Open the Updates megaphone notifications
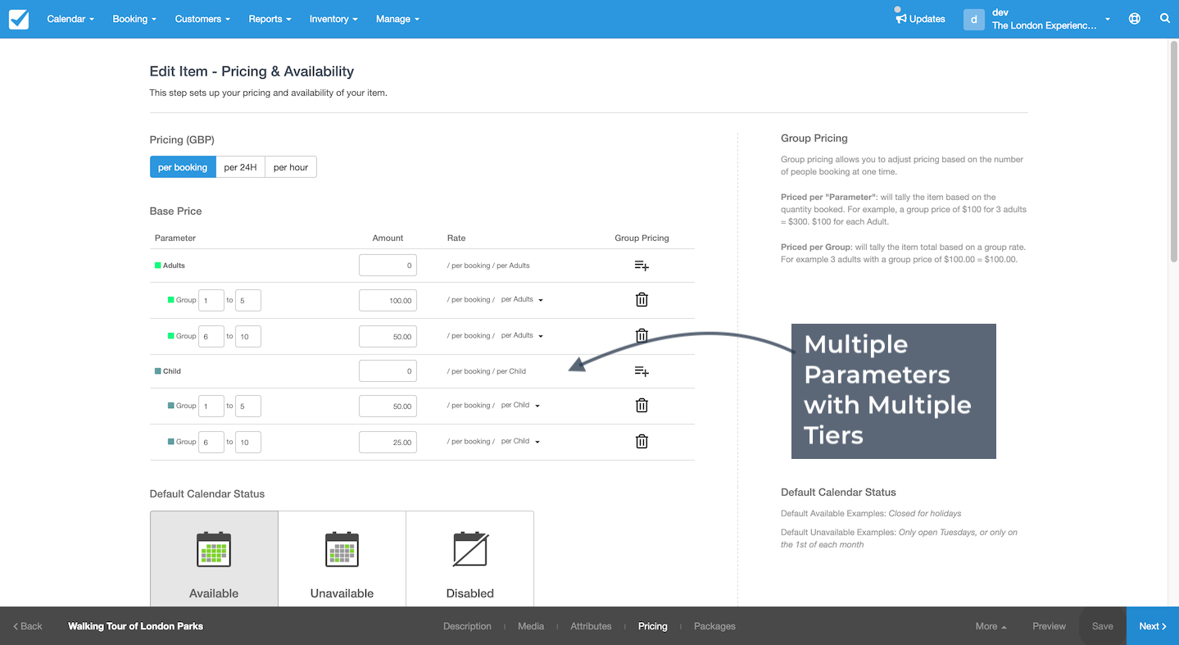The width and height of the screenshot is (1179, 645). pyautogui.click(x=920, y=18)
